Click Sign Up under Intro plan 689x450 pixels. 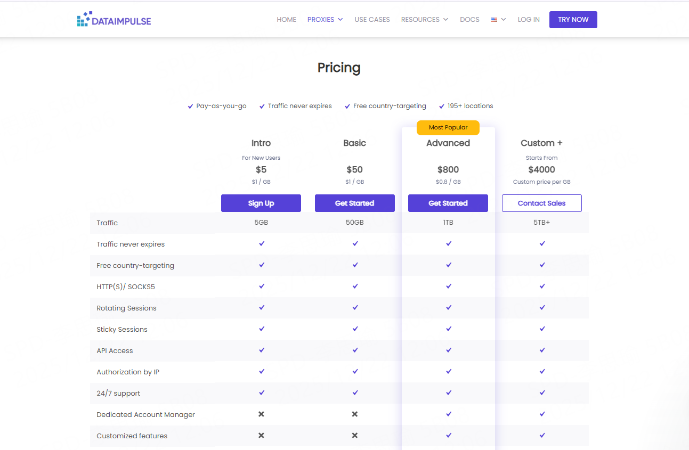[261, 203]
